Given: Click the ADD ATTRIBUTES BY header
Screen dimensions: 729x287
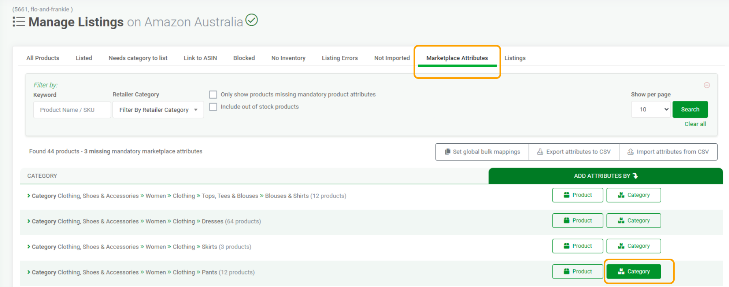Looking at the screenshot, I should (x=606, y=176).
